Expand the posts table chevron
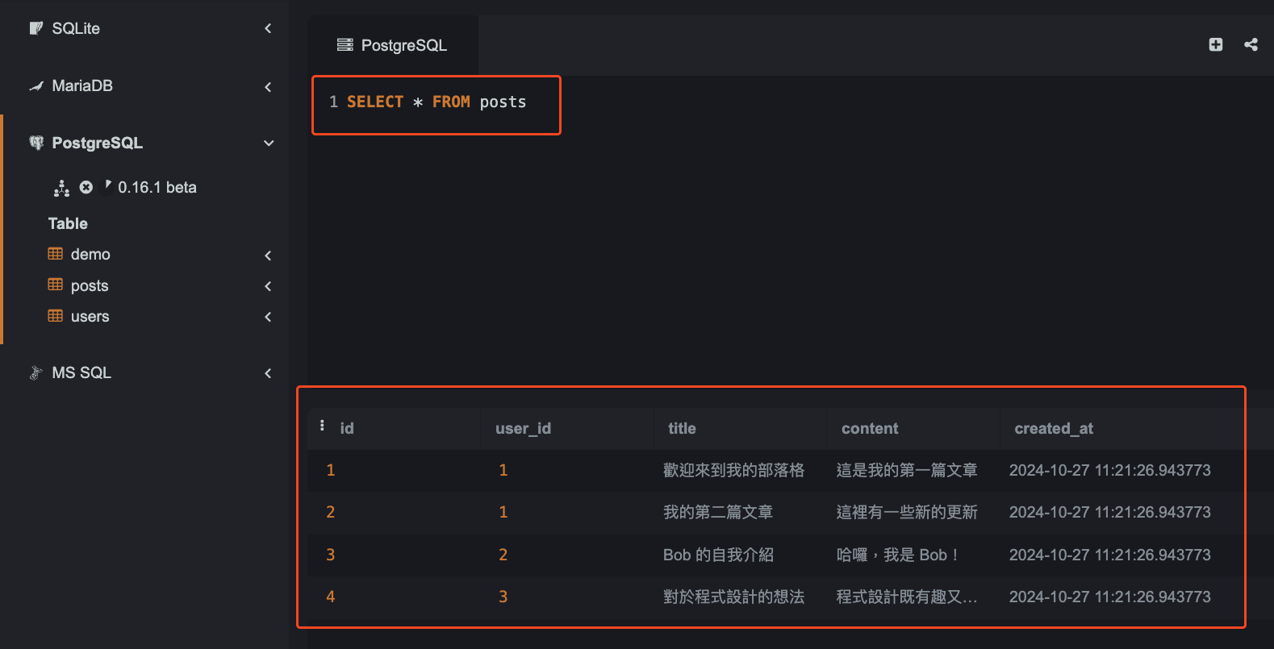 268,285
